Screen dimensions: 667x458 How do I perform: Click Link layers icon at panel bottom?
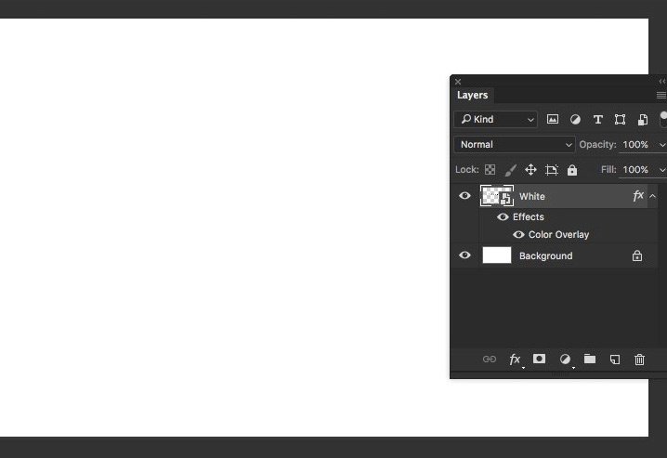click(490, 360)
